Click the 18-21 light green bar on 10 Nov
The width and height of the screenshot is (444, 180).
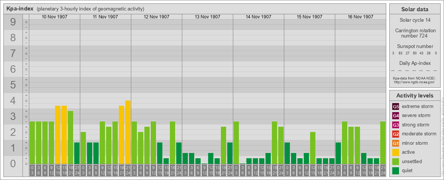click(x=70, y=137)
